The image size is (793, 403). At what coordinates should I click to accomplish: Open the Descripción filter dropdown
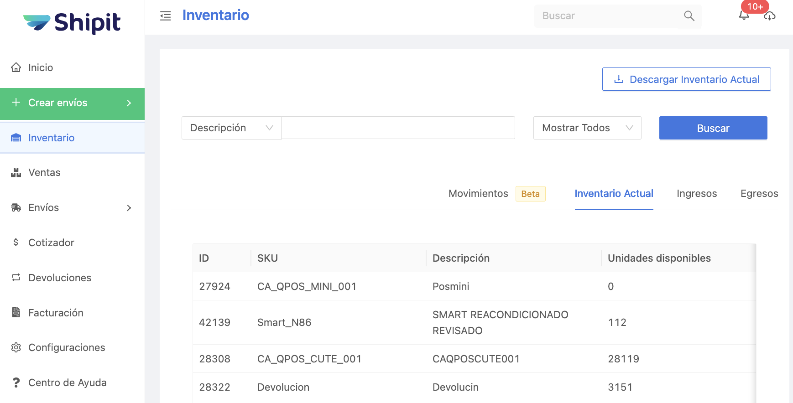(x=231, y=128)
